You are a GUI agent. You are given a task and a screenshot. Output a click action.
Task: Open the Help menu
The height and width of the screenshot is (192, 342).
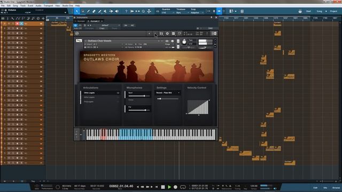pos(77,6)
